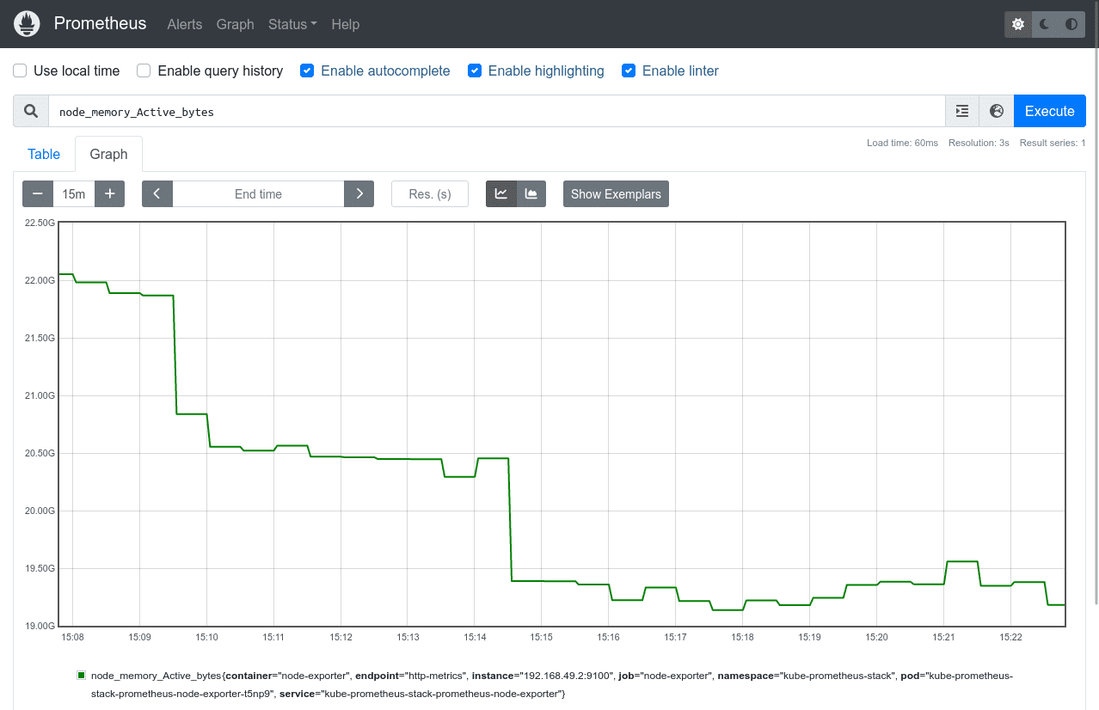Click the line graph display icon
The width and height of the screenshot is (1099, 710).
500,193
